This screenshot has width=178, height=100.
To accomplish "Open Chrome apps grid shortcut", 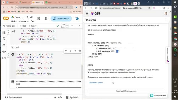I will 4,12.
